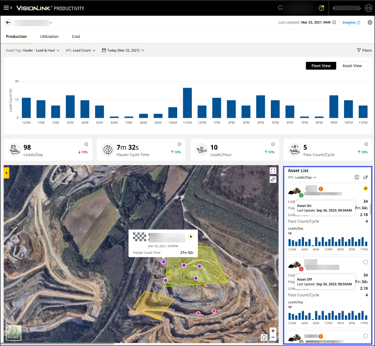This screenshot has width=375, height=346.
Task: Switch to Asset View
Action: coord(352,66)
